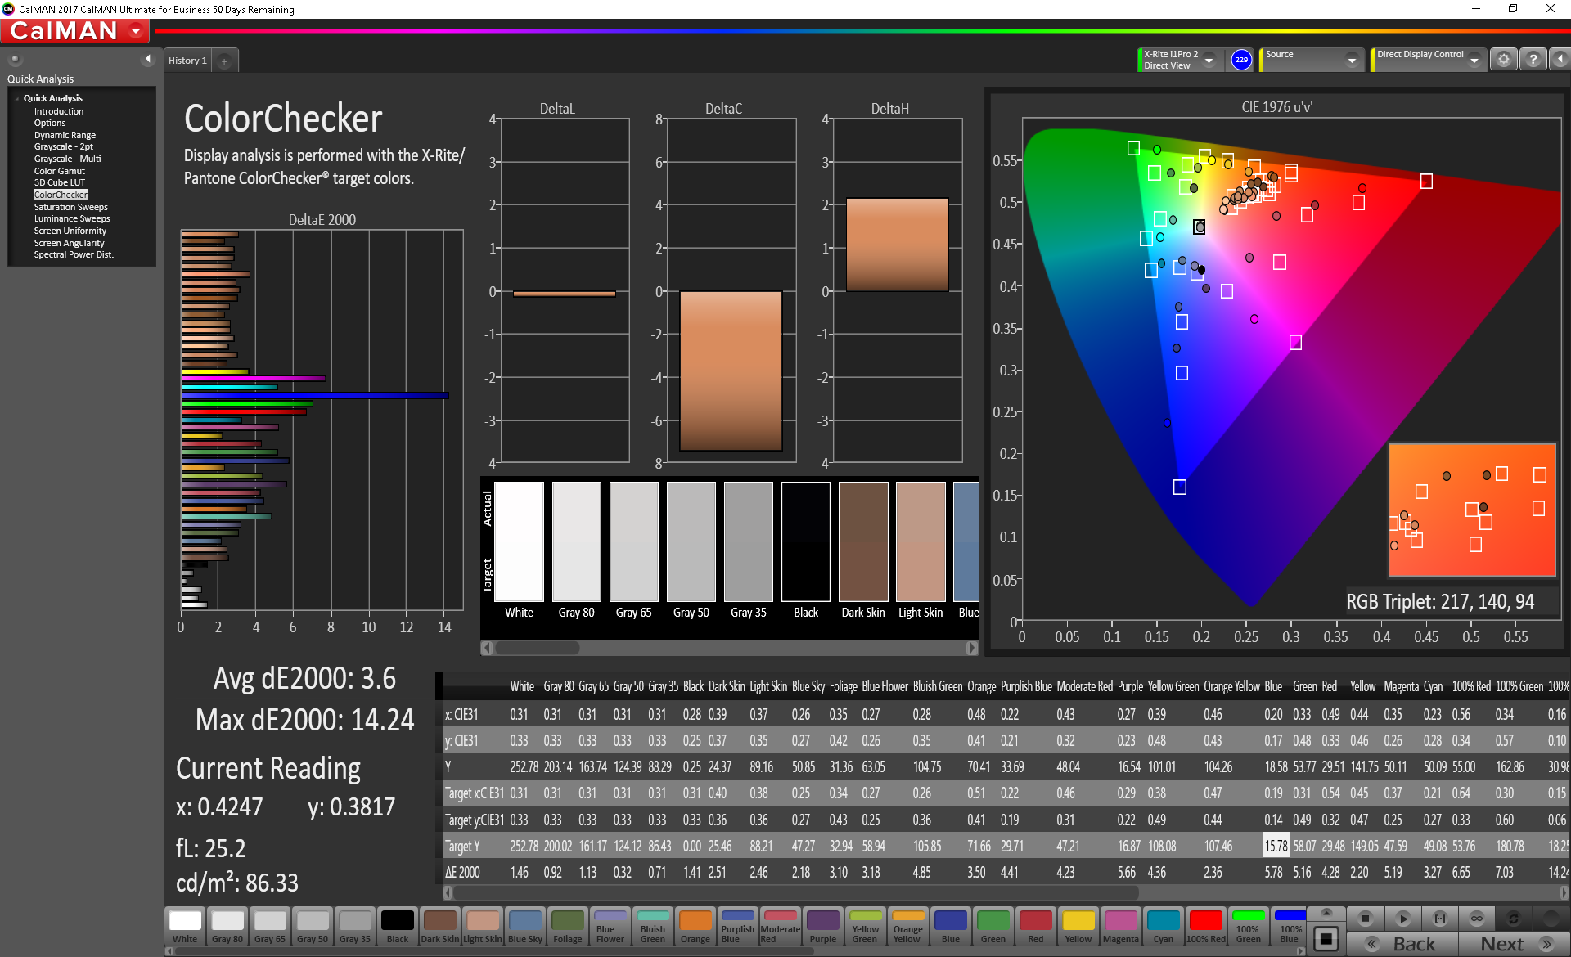
Task: Click the blue 229 meter timer circle
Action: (1240, 60)
